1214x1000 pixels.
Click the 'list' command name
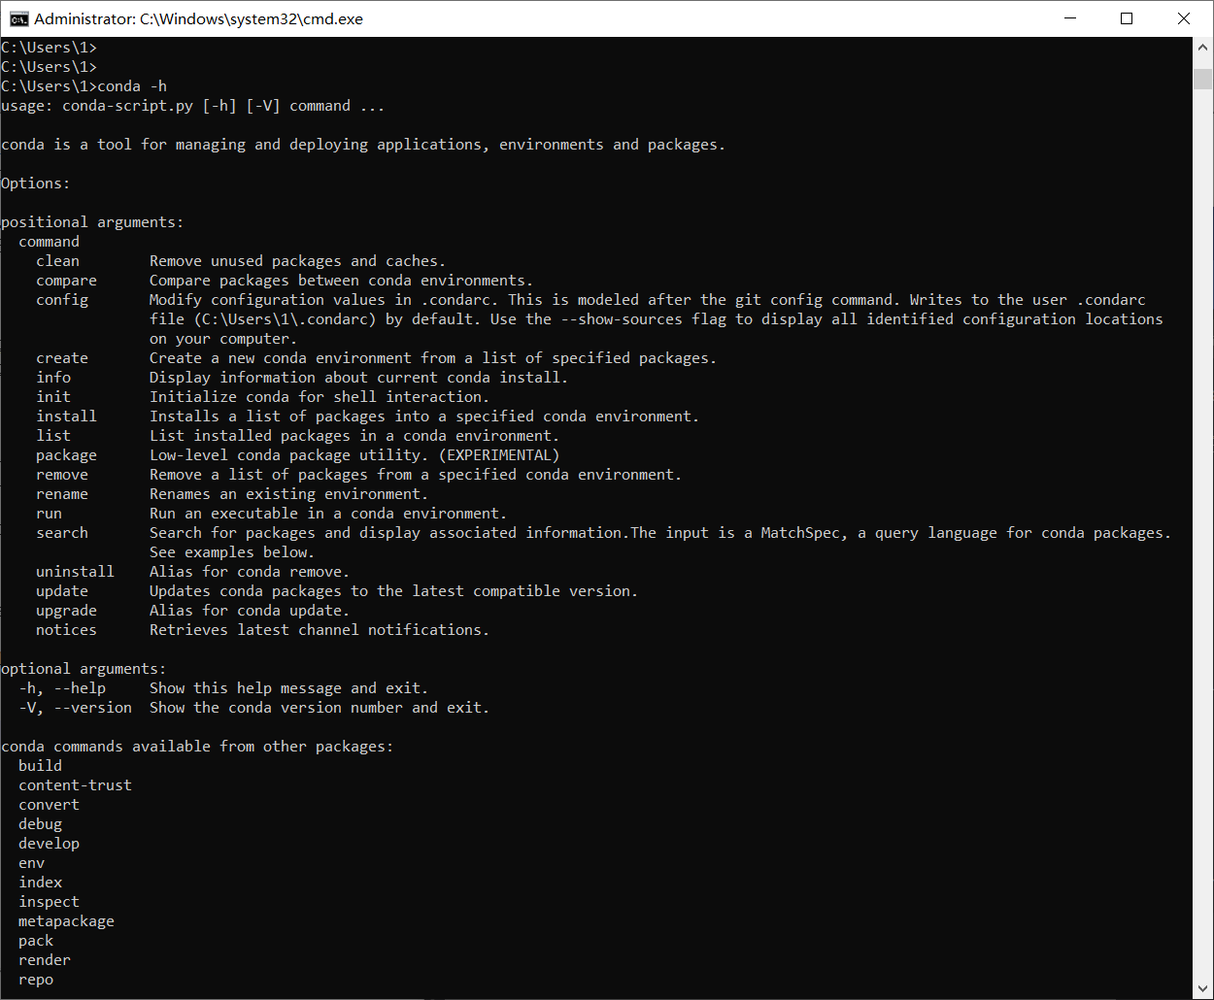point(53,436)
